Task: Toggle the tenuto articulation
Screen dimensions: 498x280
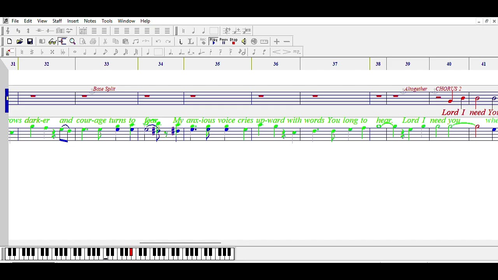Action: point(221,52)
